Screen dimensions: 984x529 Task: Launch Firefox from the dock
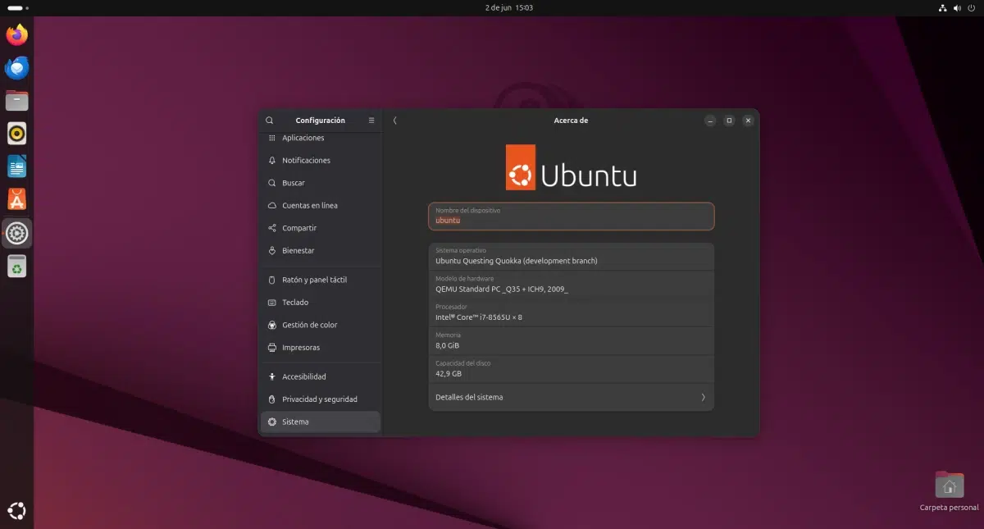(x=16, y=35)
